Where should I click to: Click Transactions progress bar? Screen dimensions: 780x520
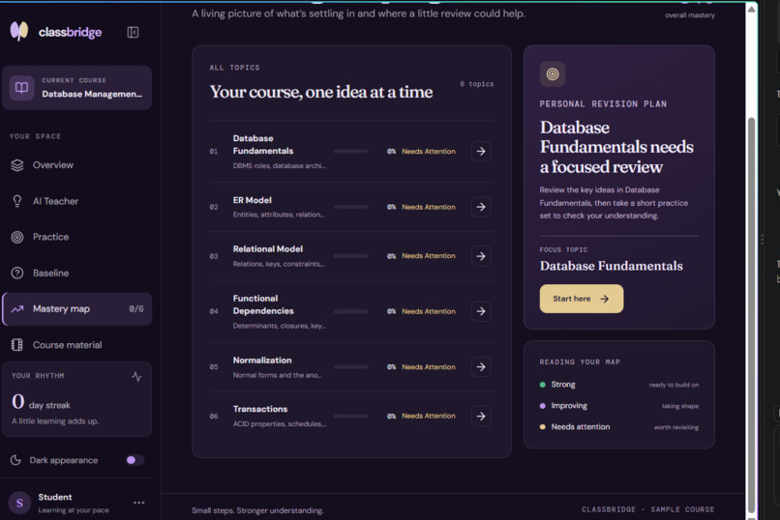pos(350,416)
